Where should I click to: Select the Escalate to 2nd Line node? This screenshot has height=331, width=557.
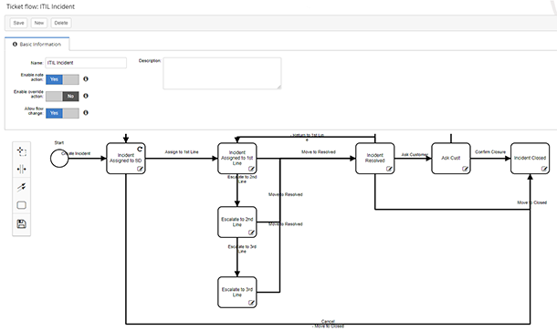pos(236,222)
